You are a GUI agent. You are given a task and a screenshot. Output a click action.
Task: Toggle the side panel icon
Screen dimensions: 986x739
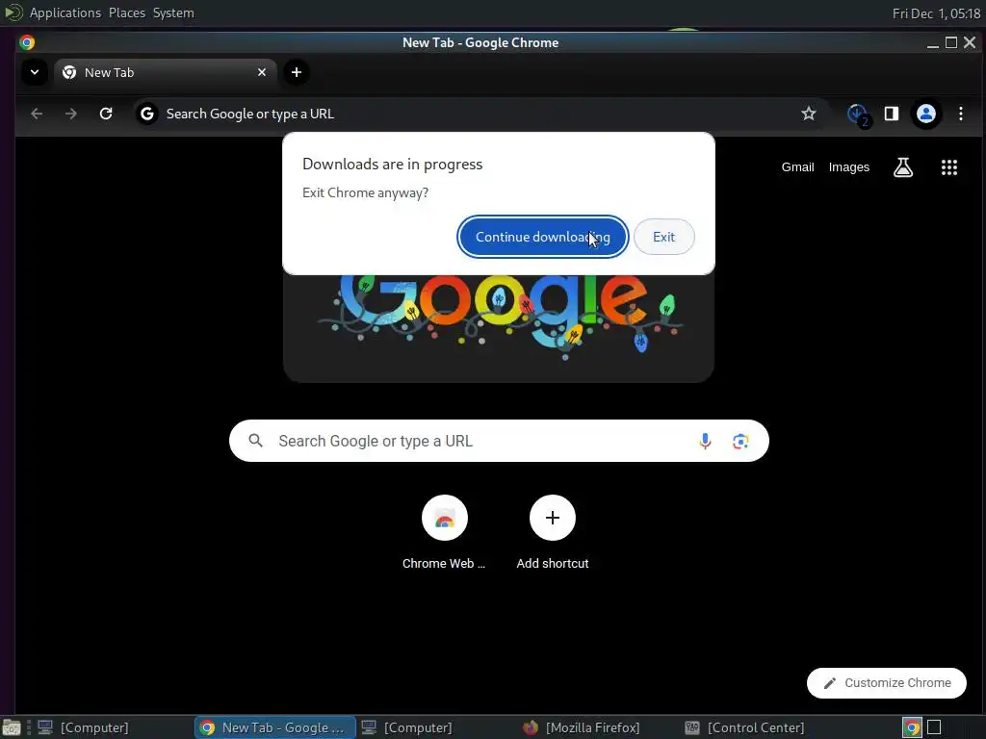(x=891, y=114)
